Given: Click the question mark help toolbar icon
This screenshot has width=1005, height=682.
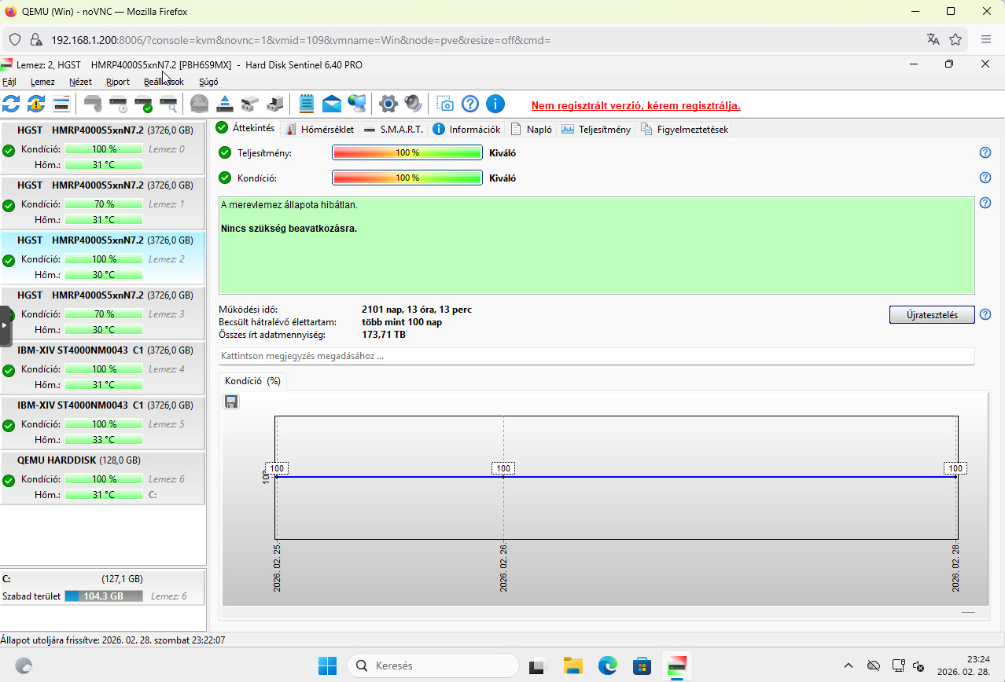Looking at the screenshot, I should point(470,104).
